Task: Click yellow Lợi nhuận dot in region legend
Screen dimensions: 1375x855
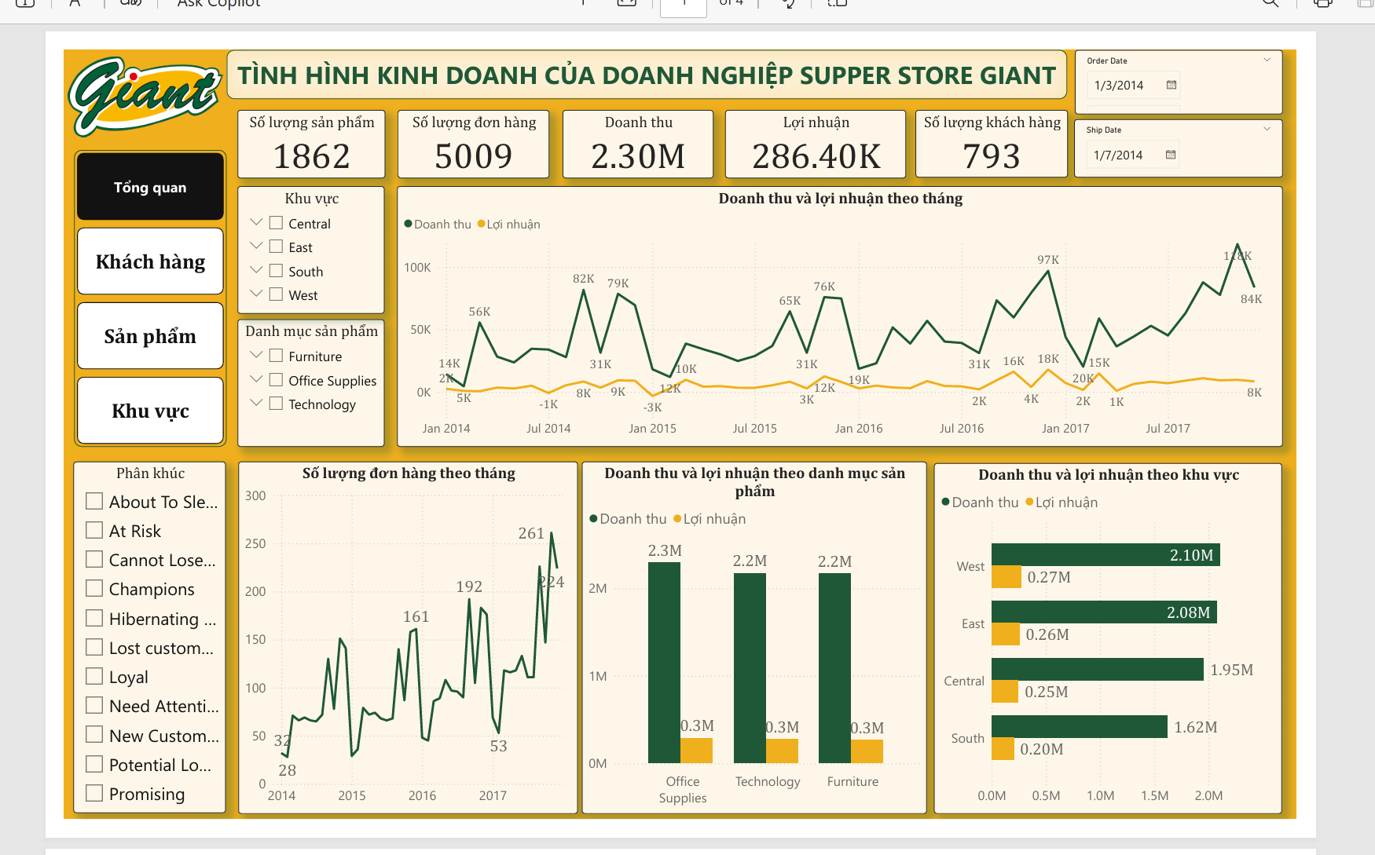Action: (x=1029, y=502)
